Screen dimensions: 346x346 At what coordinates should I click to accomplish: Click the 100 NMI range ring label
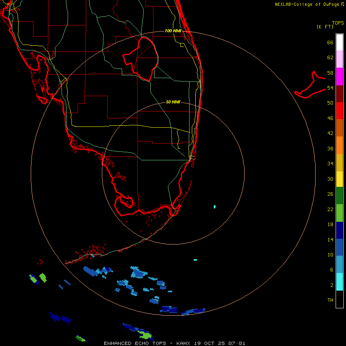click(173, 31)
